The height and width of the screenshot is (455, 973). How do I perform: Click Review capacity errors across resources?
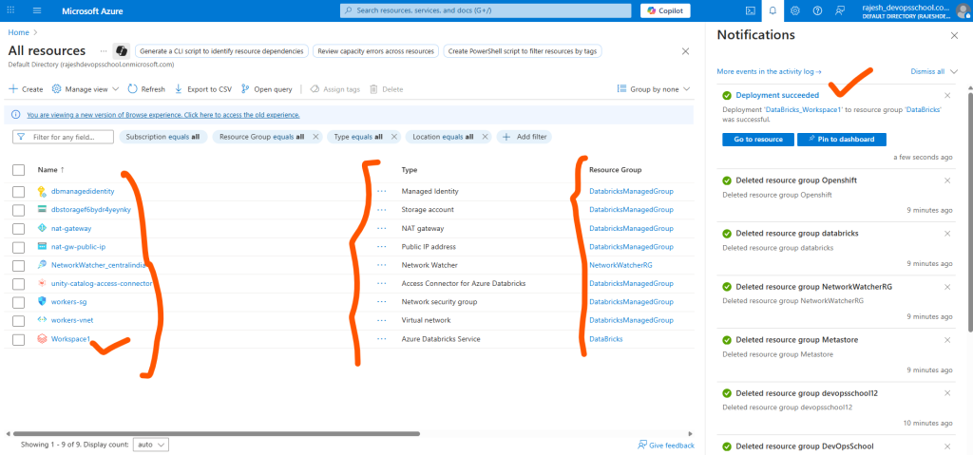coord(376,51)
